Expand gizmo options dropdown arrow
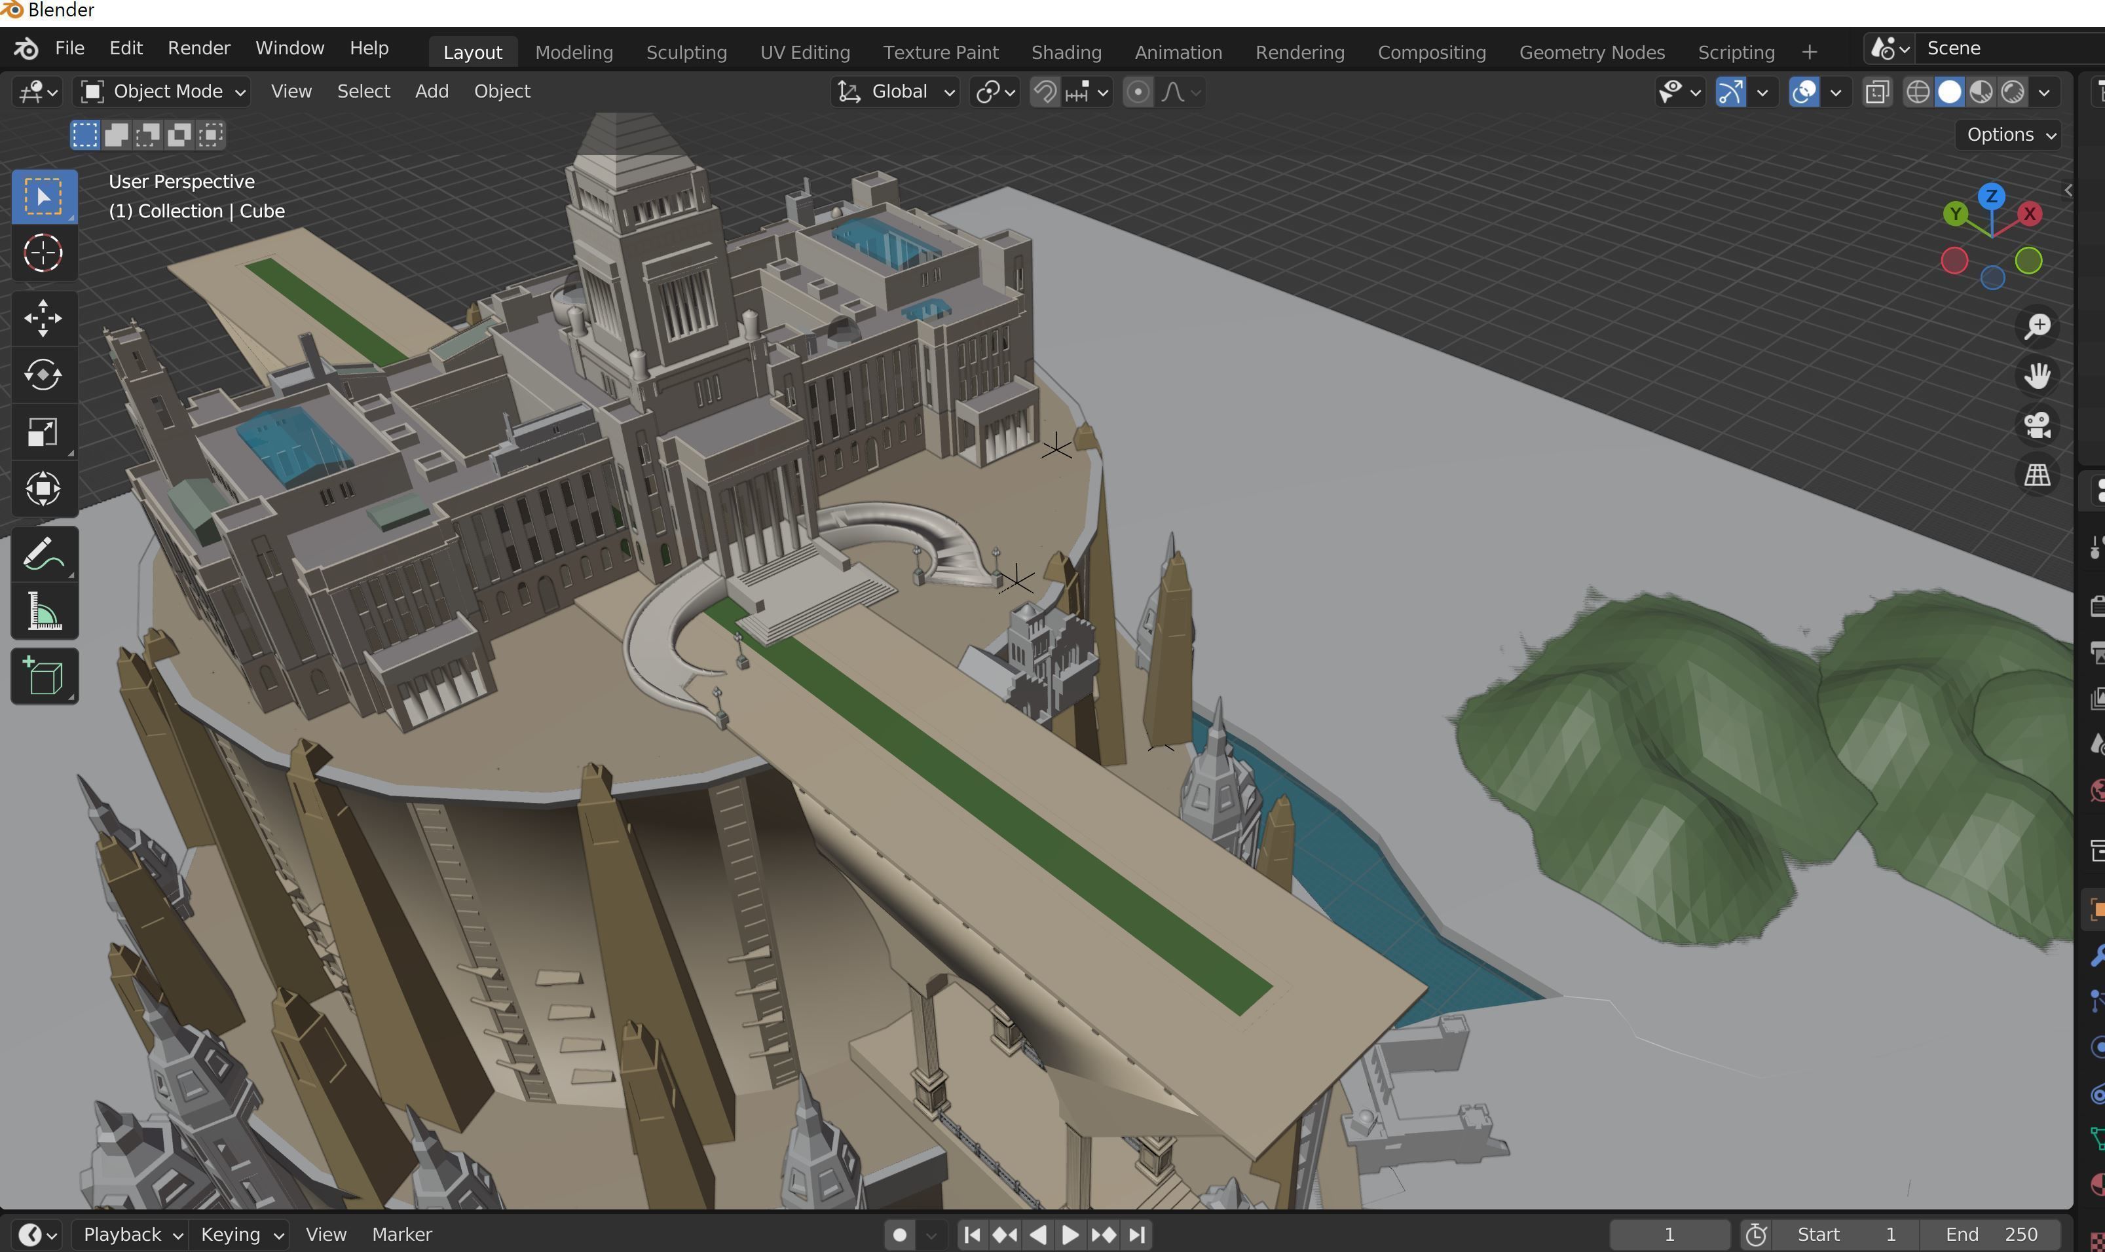2105x1252 pixels. [x=1762, y=92]
